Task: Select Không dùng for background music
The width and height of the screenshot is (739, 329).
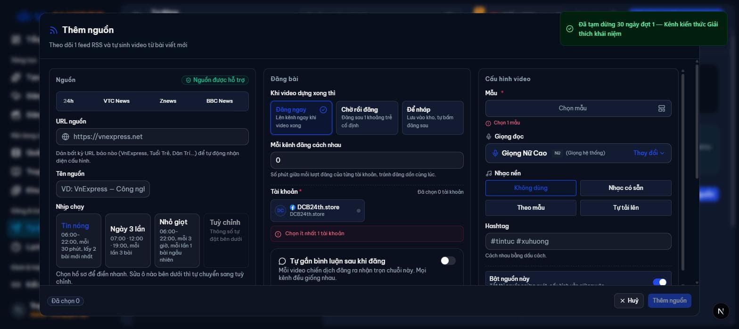Action: click(531, 188)
